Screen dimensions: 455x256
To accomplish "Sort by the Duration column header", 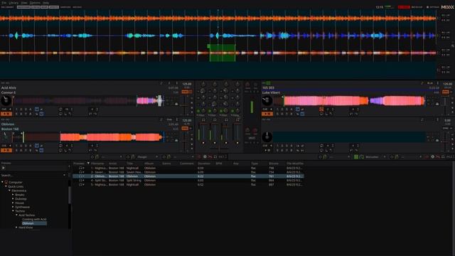I will [x=204, y=164].
